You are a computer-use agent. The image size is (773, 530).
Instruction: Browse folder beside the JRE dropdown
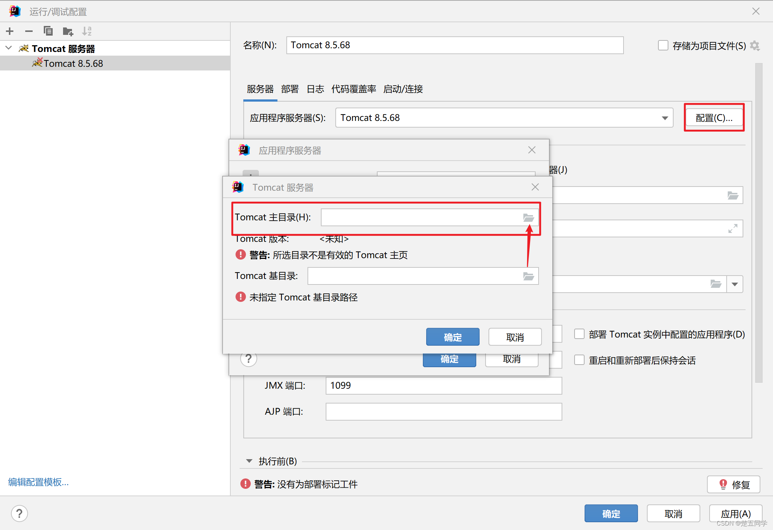click(716, 284)
